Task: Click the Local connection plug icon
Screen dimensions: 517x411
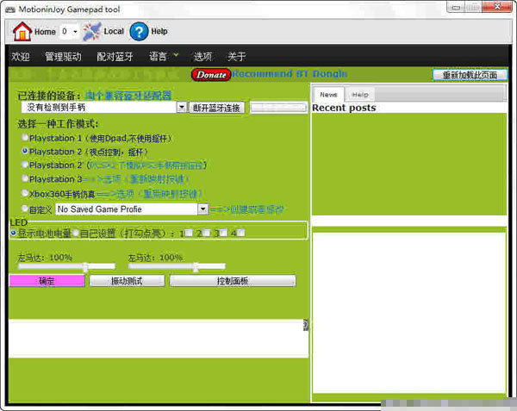Action: (92, 32)
